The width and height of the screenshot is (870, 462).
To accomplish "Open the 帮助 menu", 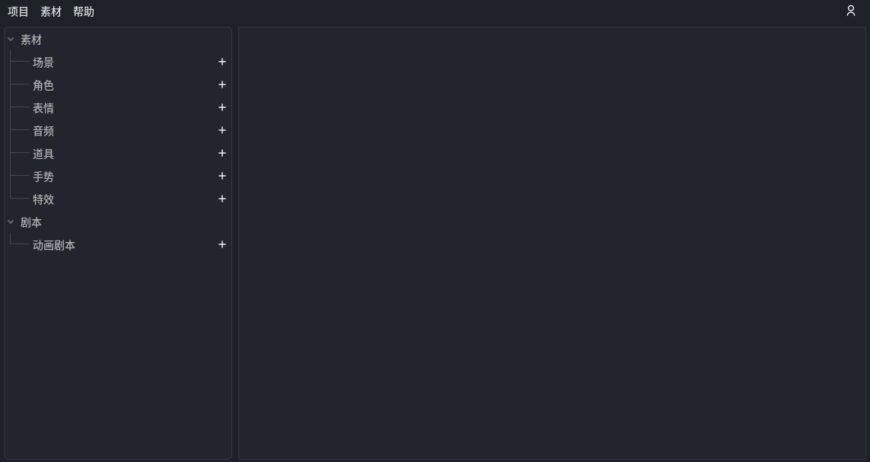I will (84, 11).
